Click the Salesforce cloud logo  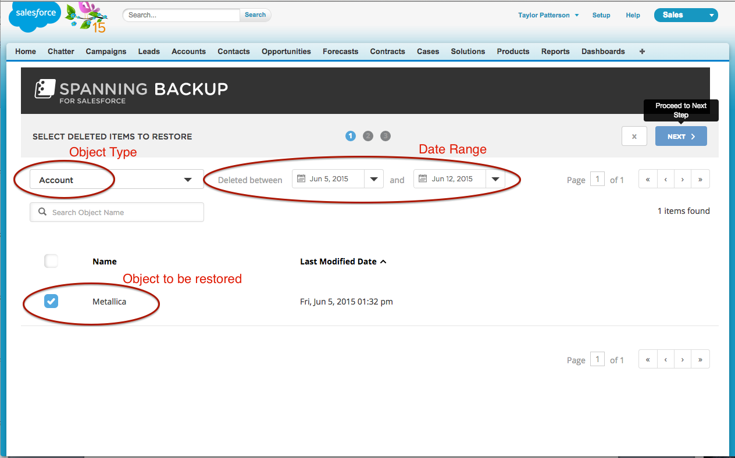pos(35,16)
